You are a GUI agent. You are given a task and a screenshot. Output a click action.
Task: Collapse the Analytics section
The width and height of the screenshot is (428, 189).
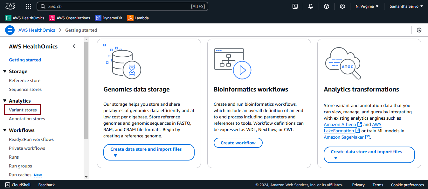coord(5,101)
